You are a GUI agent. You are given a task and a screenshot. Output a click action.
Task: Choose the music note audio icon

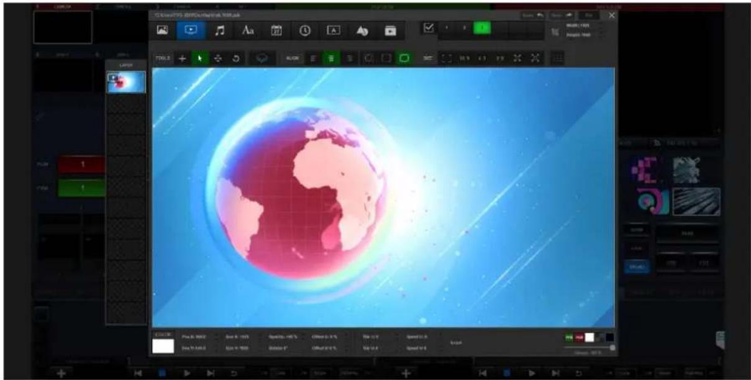[x=219, y=30]
